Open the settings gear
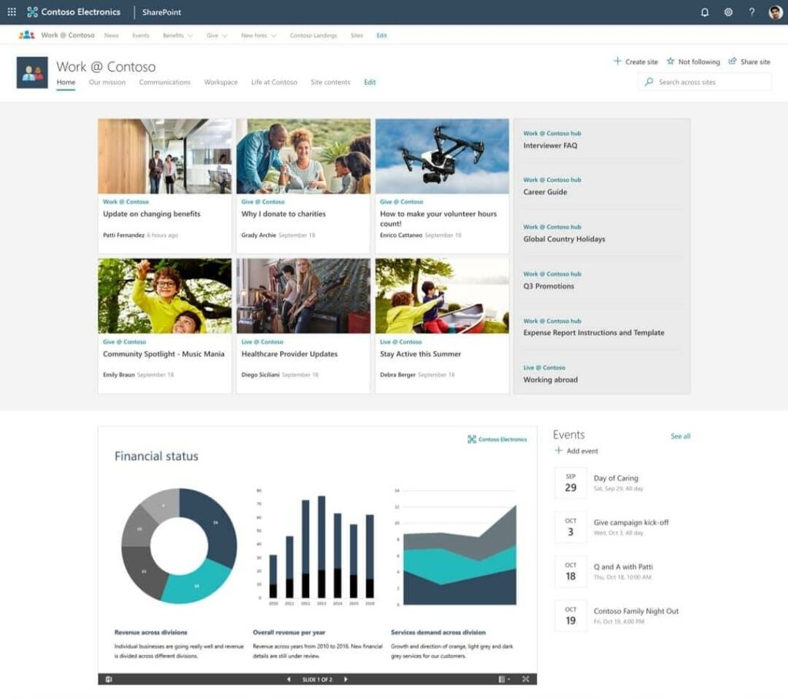 pyautogui.click(x=728, y=12)
